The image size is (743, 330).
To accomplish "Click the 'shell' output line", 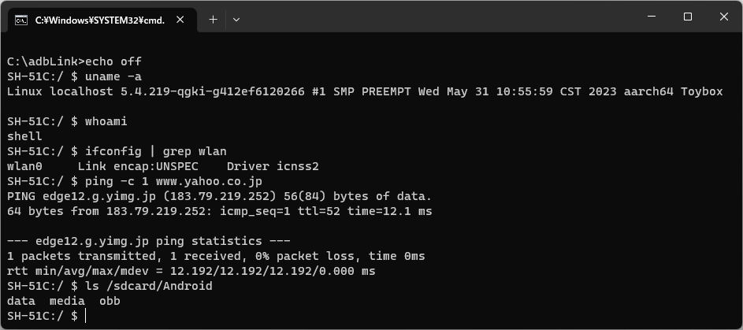I will [x=24, y=137].
